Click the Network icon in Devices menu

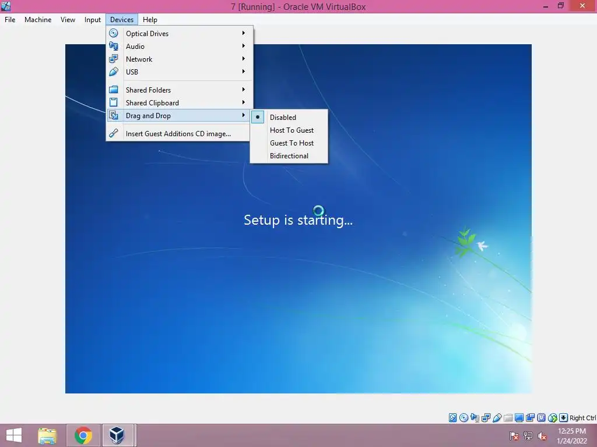[114, 59]
